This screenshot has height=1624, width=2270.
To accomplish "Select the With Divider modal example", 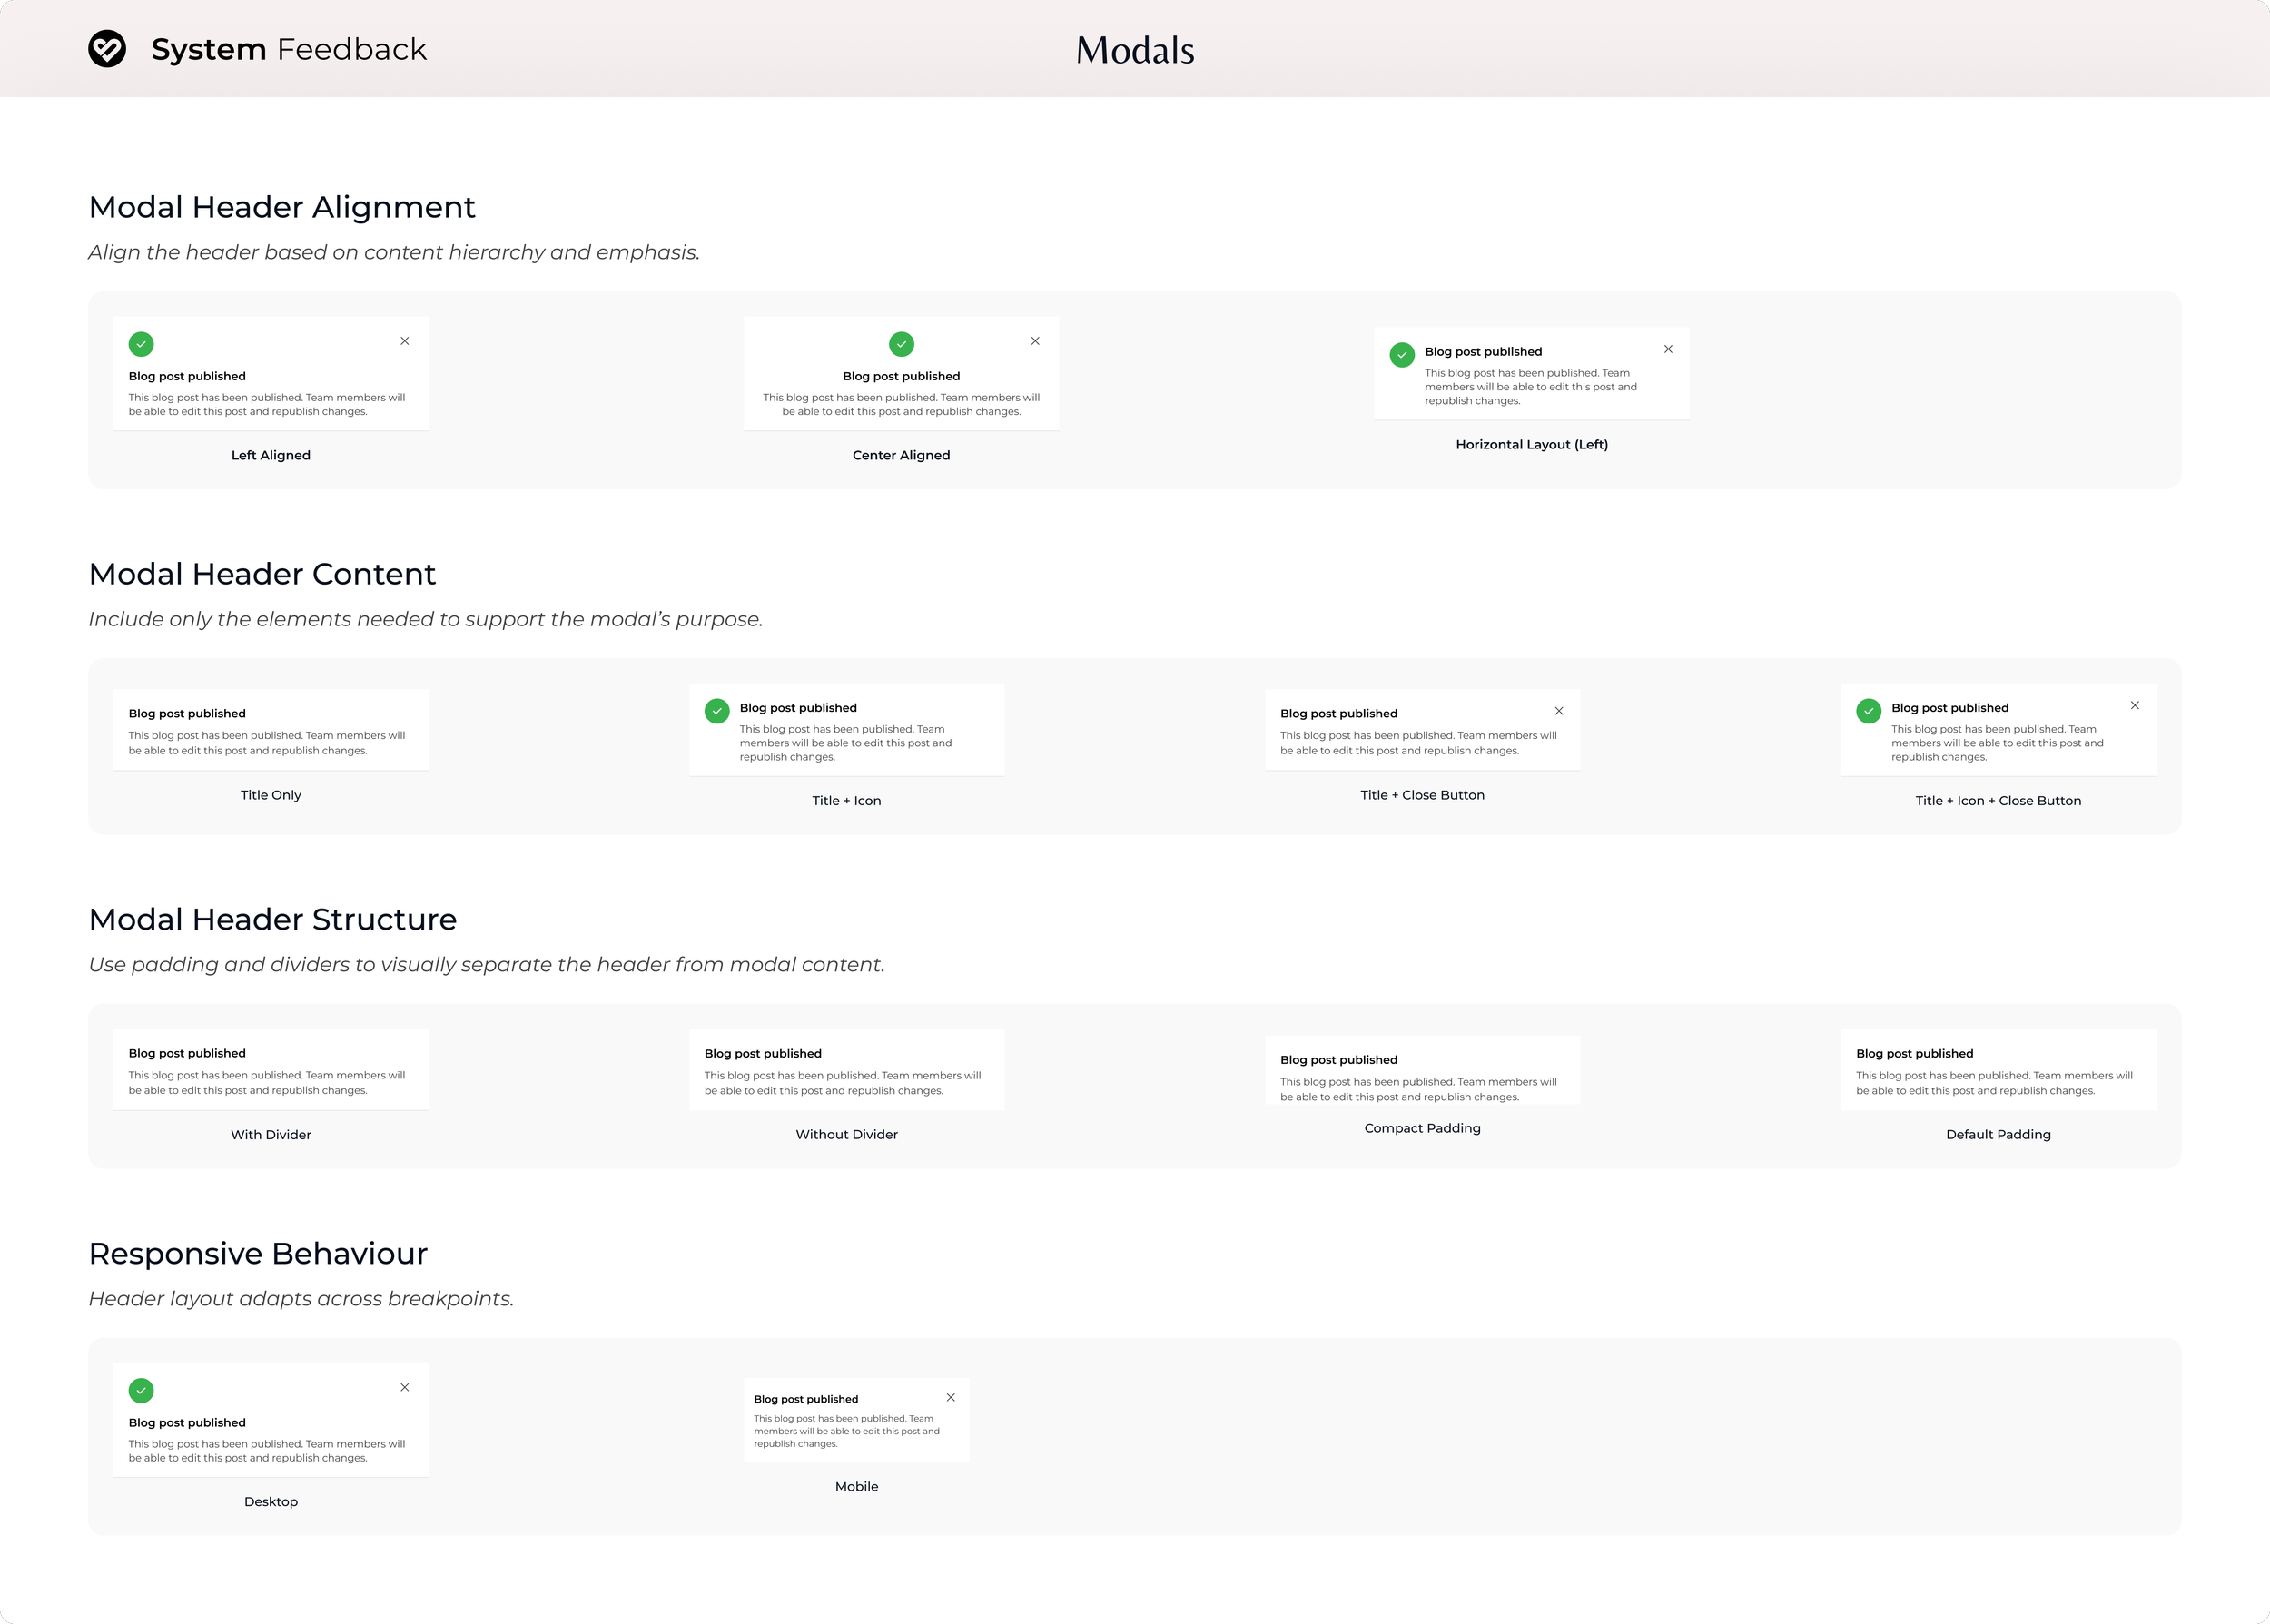I will 271,1069.
